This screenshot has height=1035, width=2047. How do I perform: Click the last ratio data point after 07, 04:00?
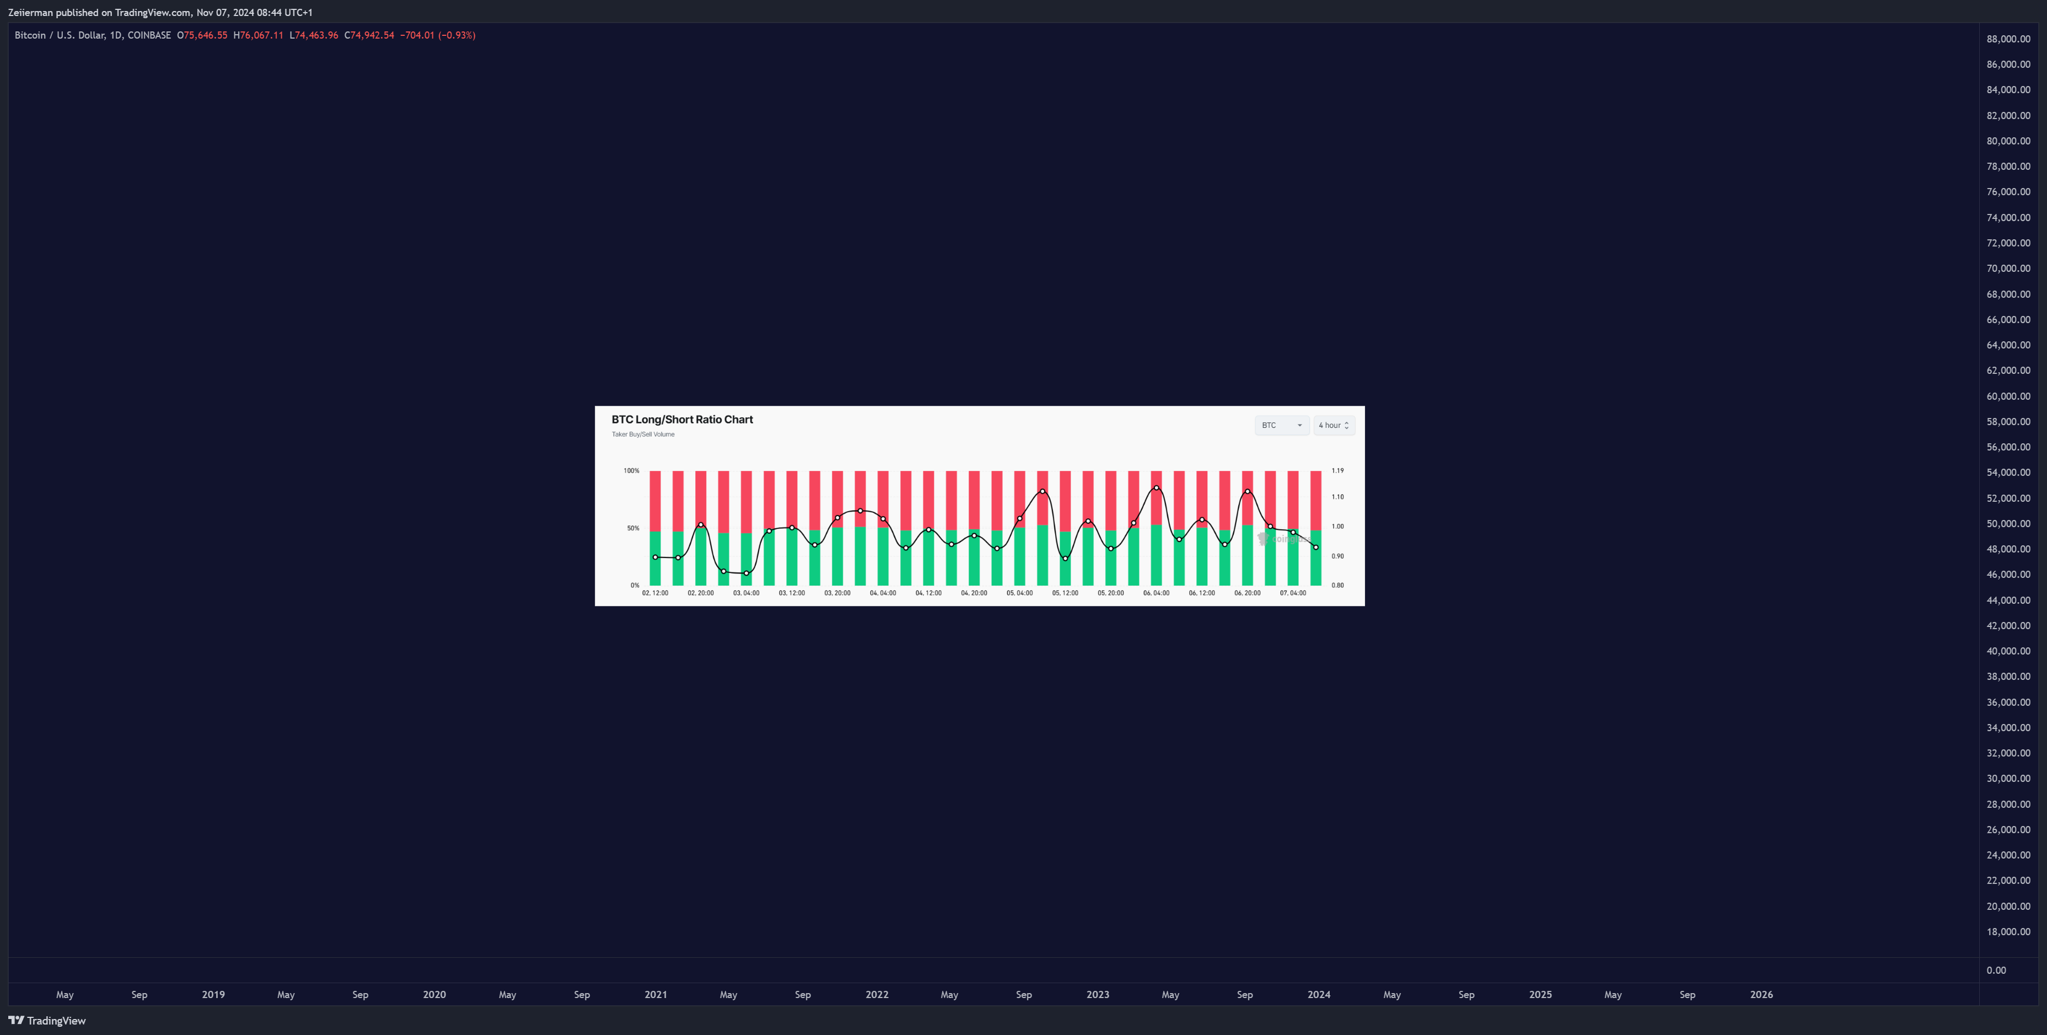[1316, 548]
